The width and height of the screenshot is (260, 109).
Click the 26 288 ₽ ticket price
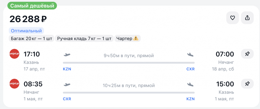click(28, 19)
